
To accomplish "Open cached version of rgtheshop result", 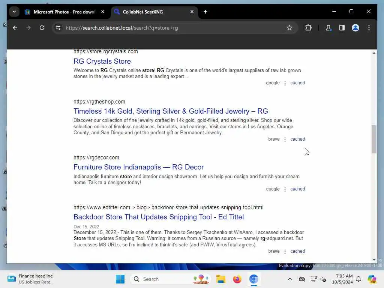I will (297, 139).
